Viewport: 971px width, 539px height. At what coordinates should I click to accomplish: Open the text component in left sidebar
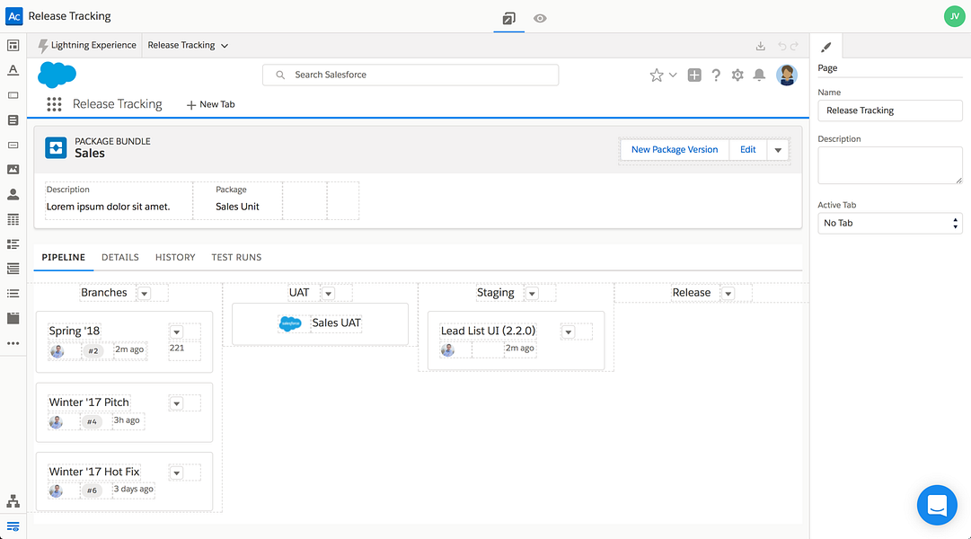tap(13, 70)
